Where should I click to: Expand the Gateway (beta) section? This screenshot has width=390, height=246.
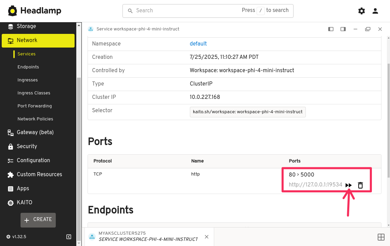coord(35,132)
